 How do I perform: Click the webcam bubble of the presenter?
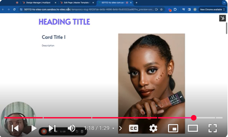[x=18, y=119]
